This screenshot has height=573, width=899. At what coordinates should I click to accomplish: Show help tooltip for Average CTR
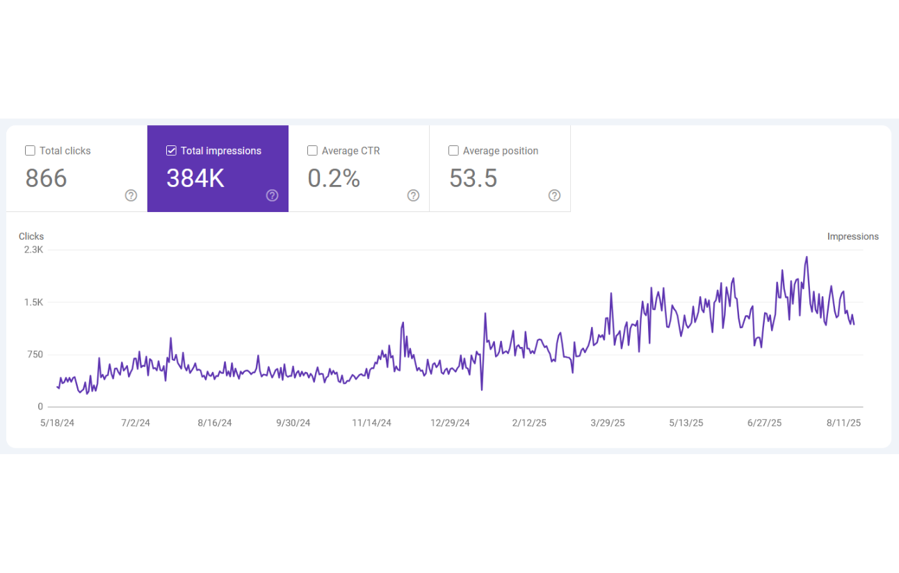click(x=413, y=195)
